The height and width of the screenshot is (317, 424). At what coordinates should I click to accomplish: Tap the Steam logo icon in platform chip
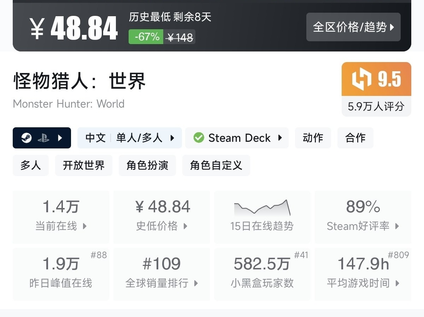[x=26, y=138]
